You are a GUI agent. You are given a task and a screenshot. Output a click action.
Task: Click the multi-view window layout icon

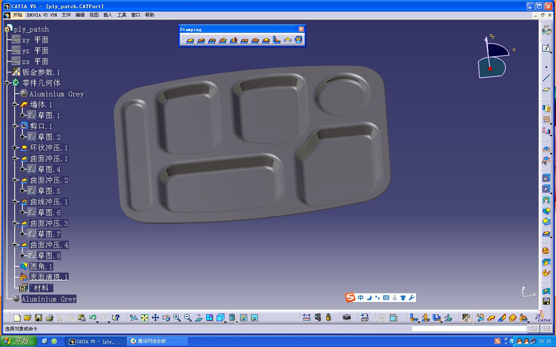point(209,318)
